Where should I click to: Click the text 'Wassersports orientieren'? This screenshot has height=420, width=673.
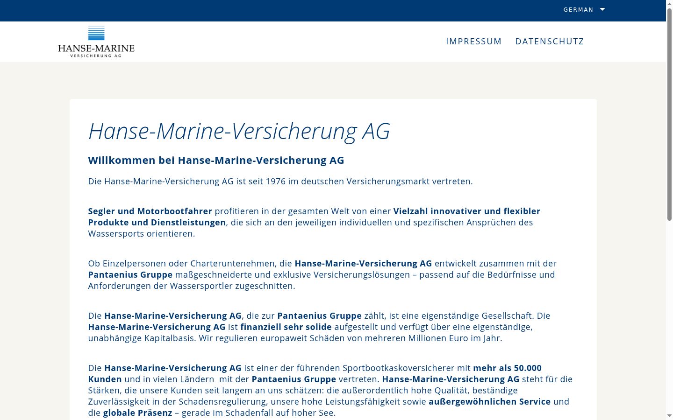(x=140, y=233)
